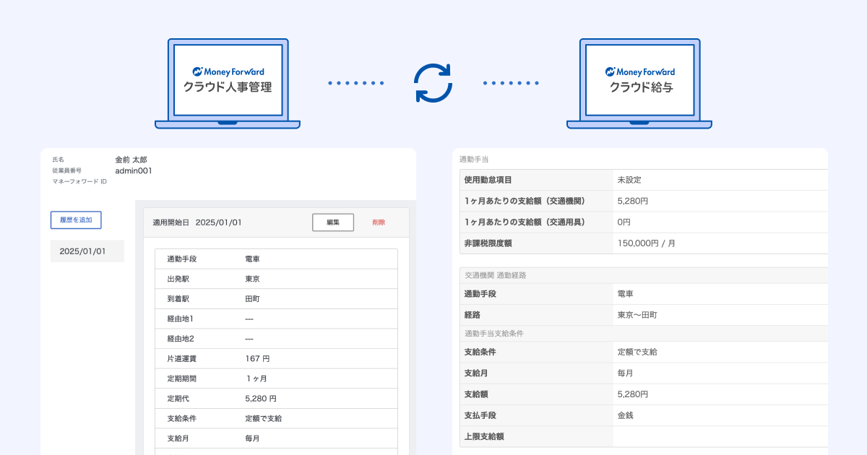
Task: Select the 2025/01/01 history entry in sidebar
Action: 87,251
